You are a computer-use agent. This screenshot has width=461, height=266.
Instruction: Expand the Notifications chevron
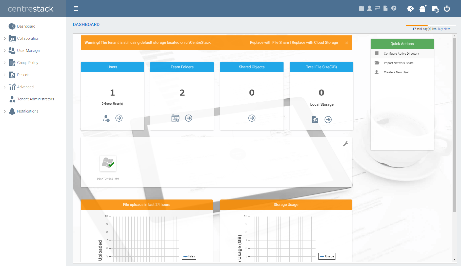5,111
